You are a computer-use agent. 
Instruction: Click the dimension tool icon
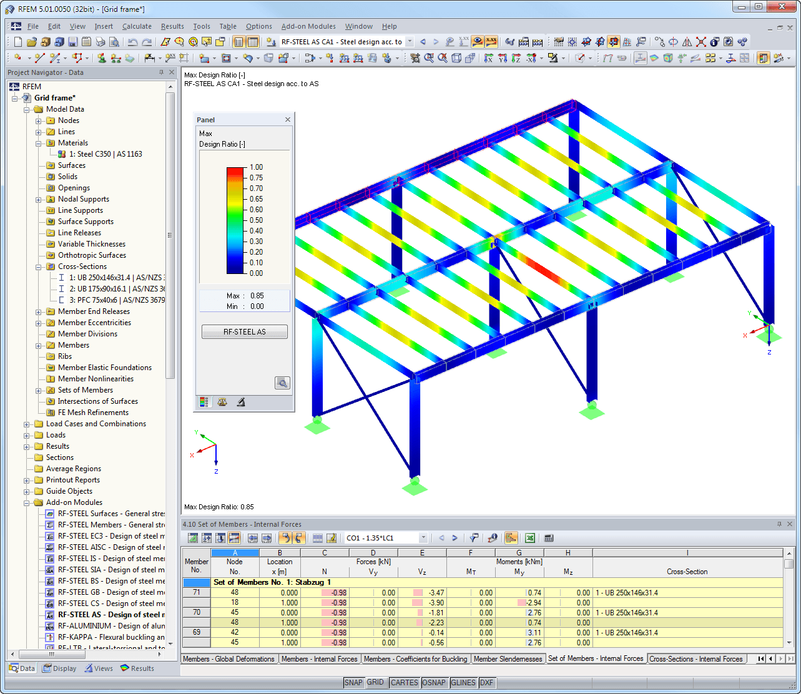(x=150, y=58)
